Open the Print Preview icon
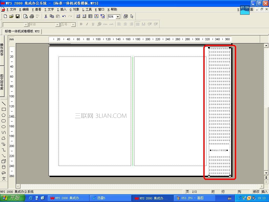The height and width of the screenshot is (202, 269). [25, 16]
